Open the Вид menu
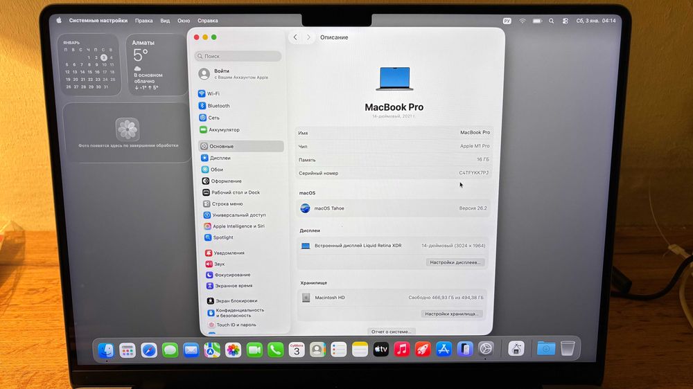Image resolution: width=693 pixels, height=389 pixels. tap(165, 21)
